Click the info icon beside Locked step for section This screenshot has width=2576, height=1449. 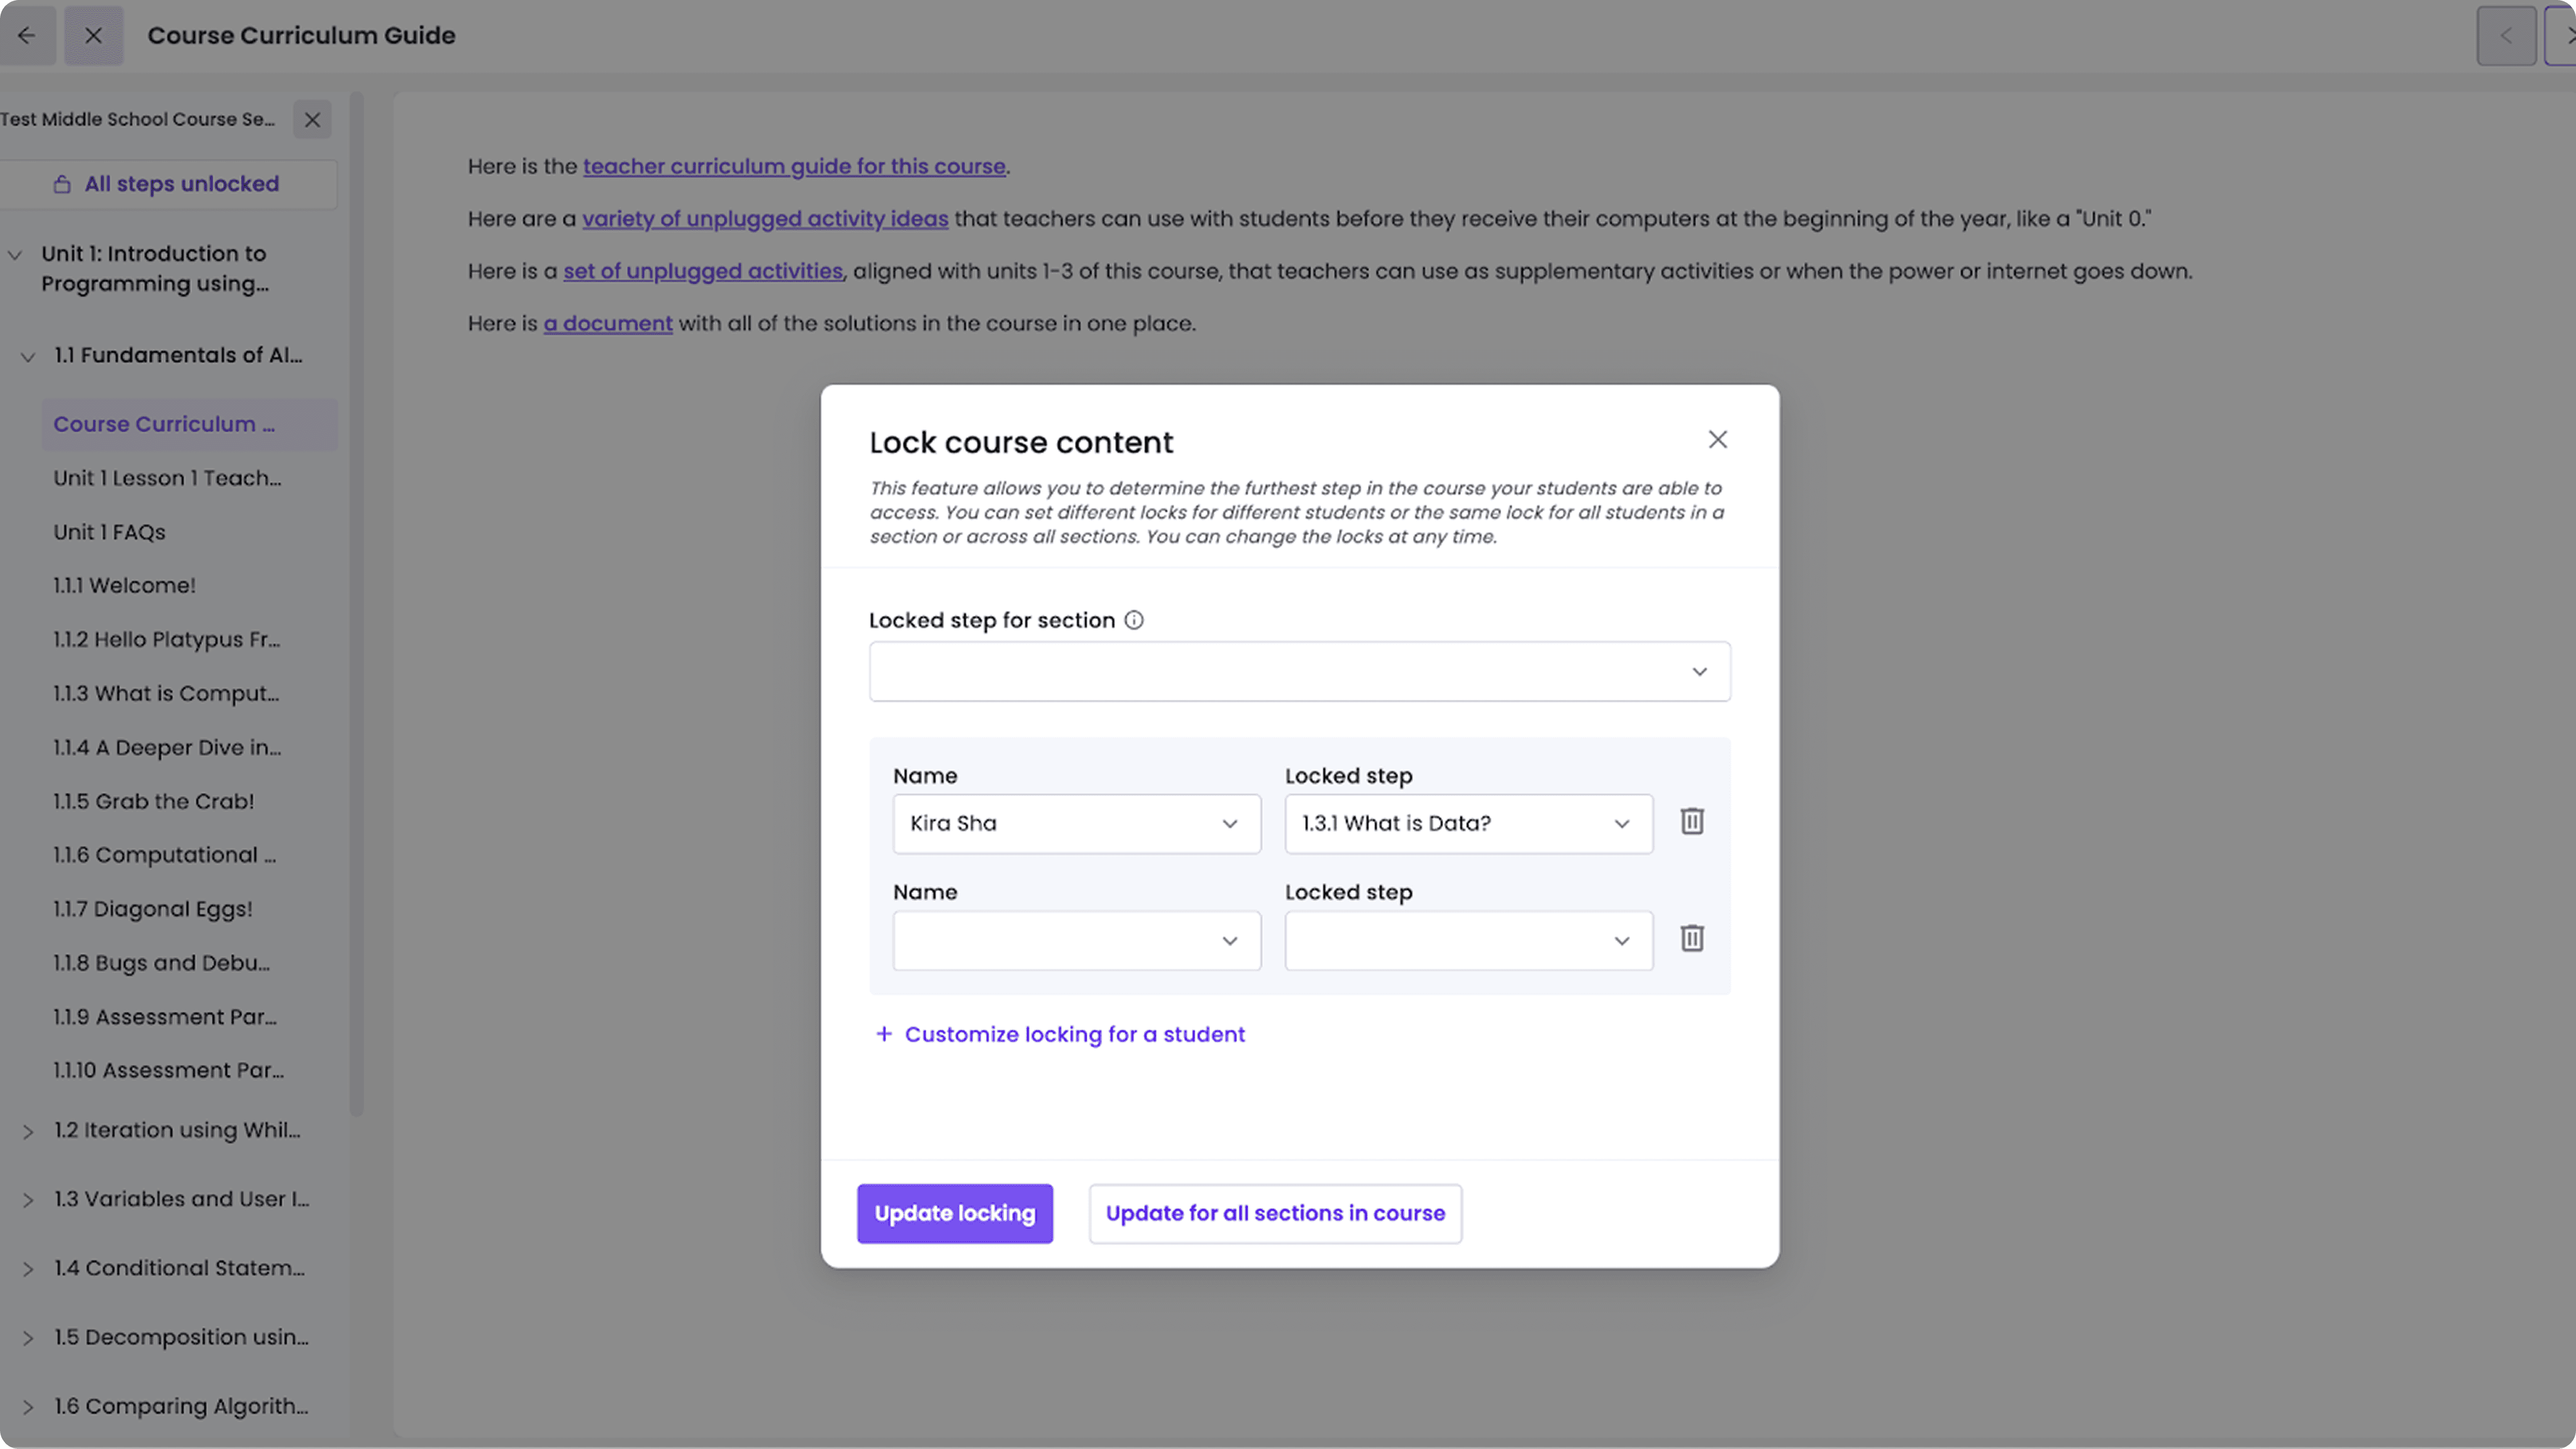pos(1133,620)
